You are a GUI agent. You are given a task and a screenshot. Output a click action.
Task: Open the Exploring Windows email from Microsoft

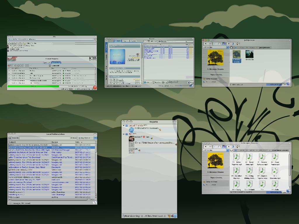coord(51,147)
